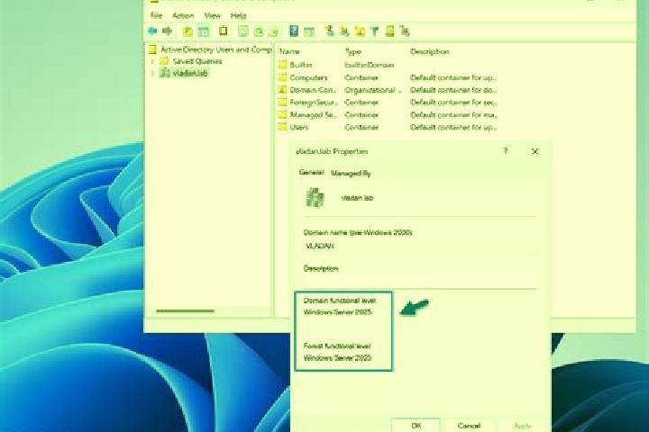649x432 pixels.
Task: Click the clipboard-shaped toolbar icon
Action: pyautogui.click(x=224, y=31)
